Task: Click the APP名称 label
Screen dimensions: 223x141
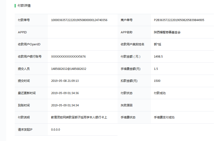Action: coord(127,32)
